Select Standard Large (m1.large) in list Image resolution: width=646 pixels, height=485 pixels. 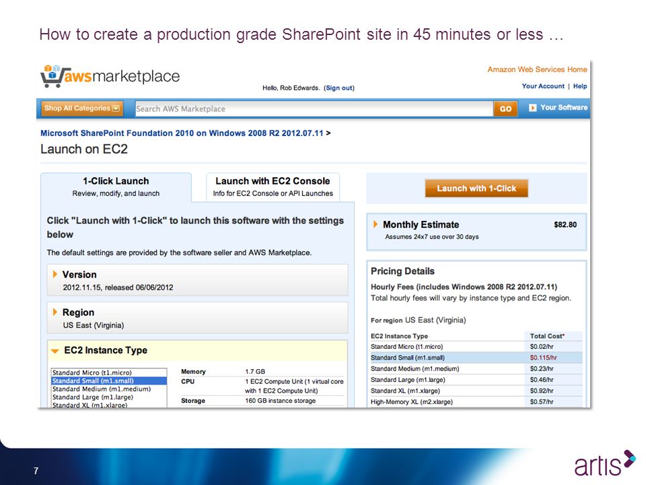pos(109,397)
